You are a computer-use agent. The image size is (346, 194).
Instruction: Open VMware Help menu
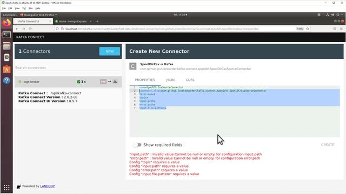pyautogui.click(x=38, y=9)
